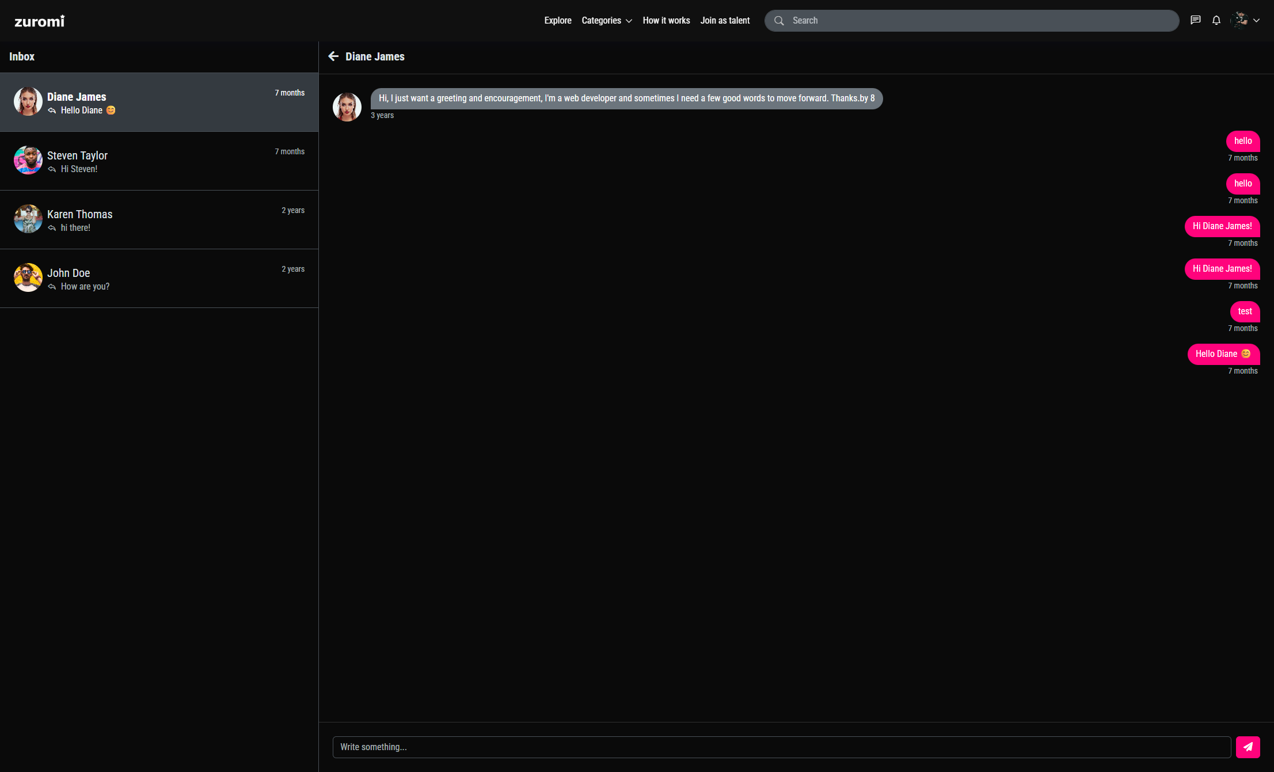
Task: Open Karen Thomas conversation
Action: [x=159, y=219]
